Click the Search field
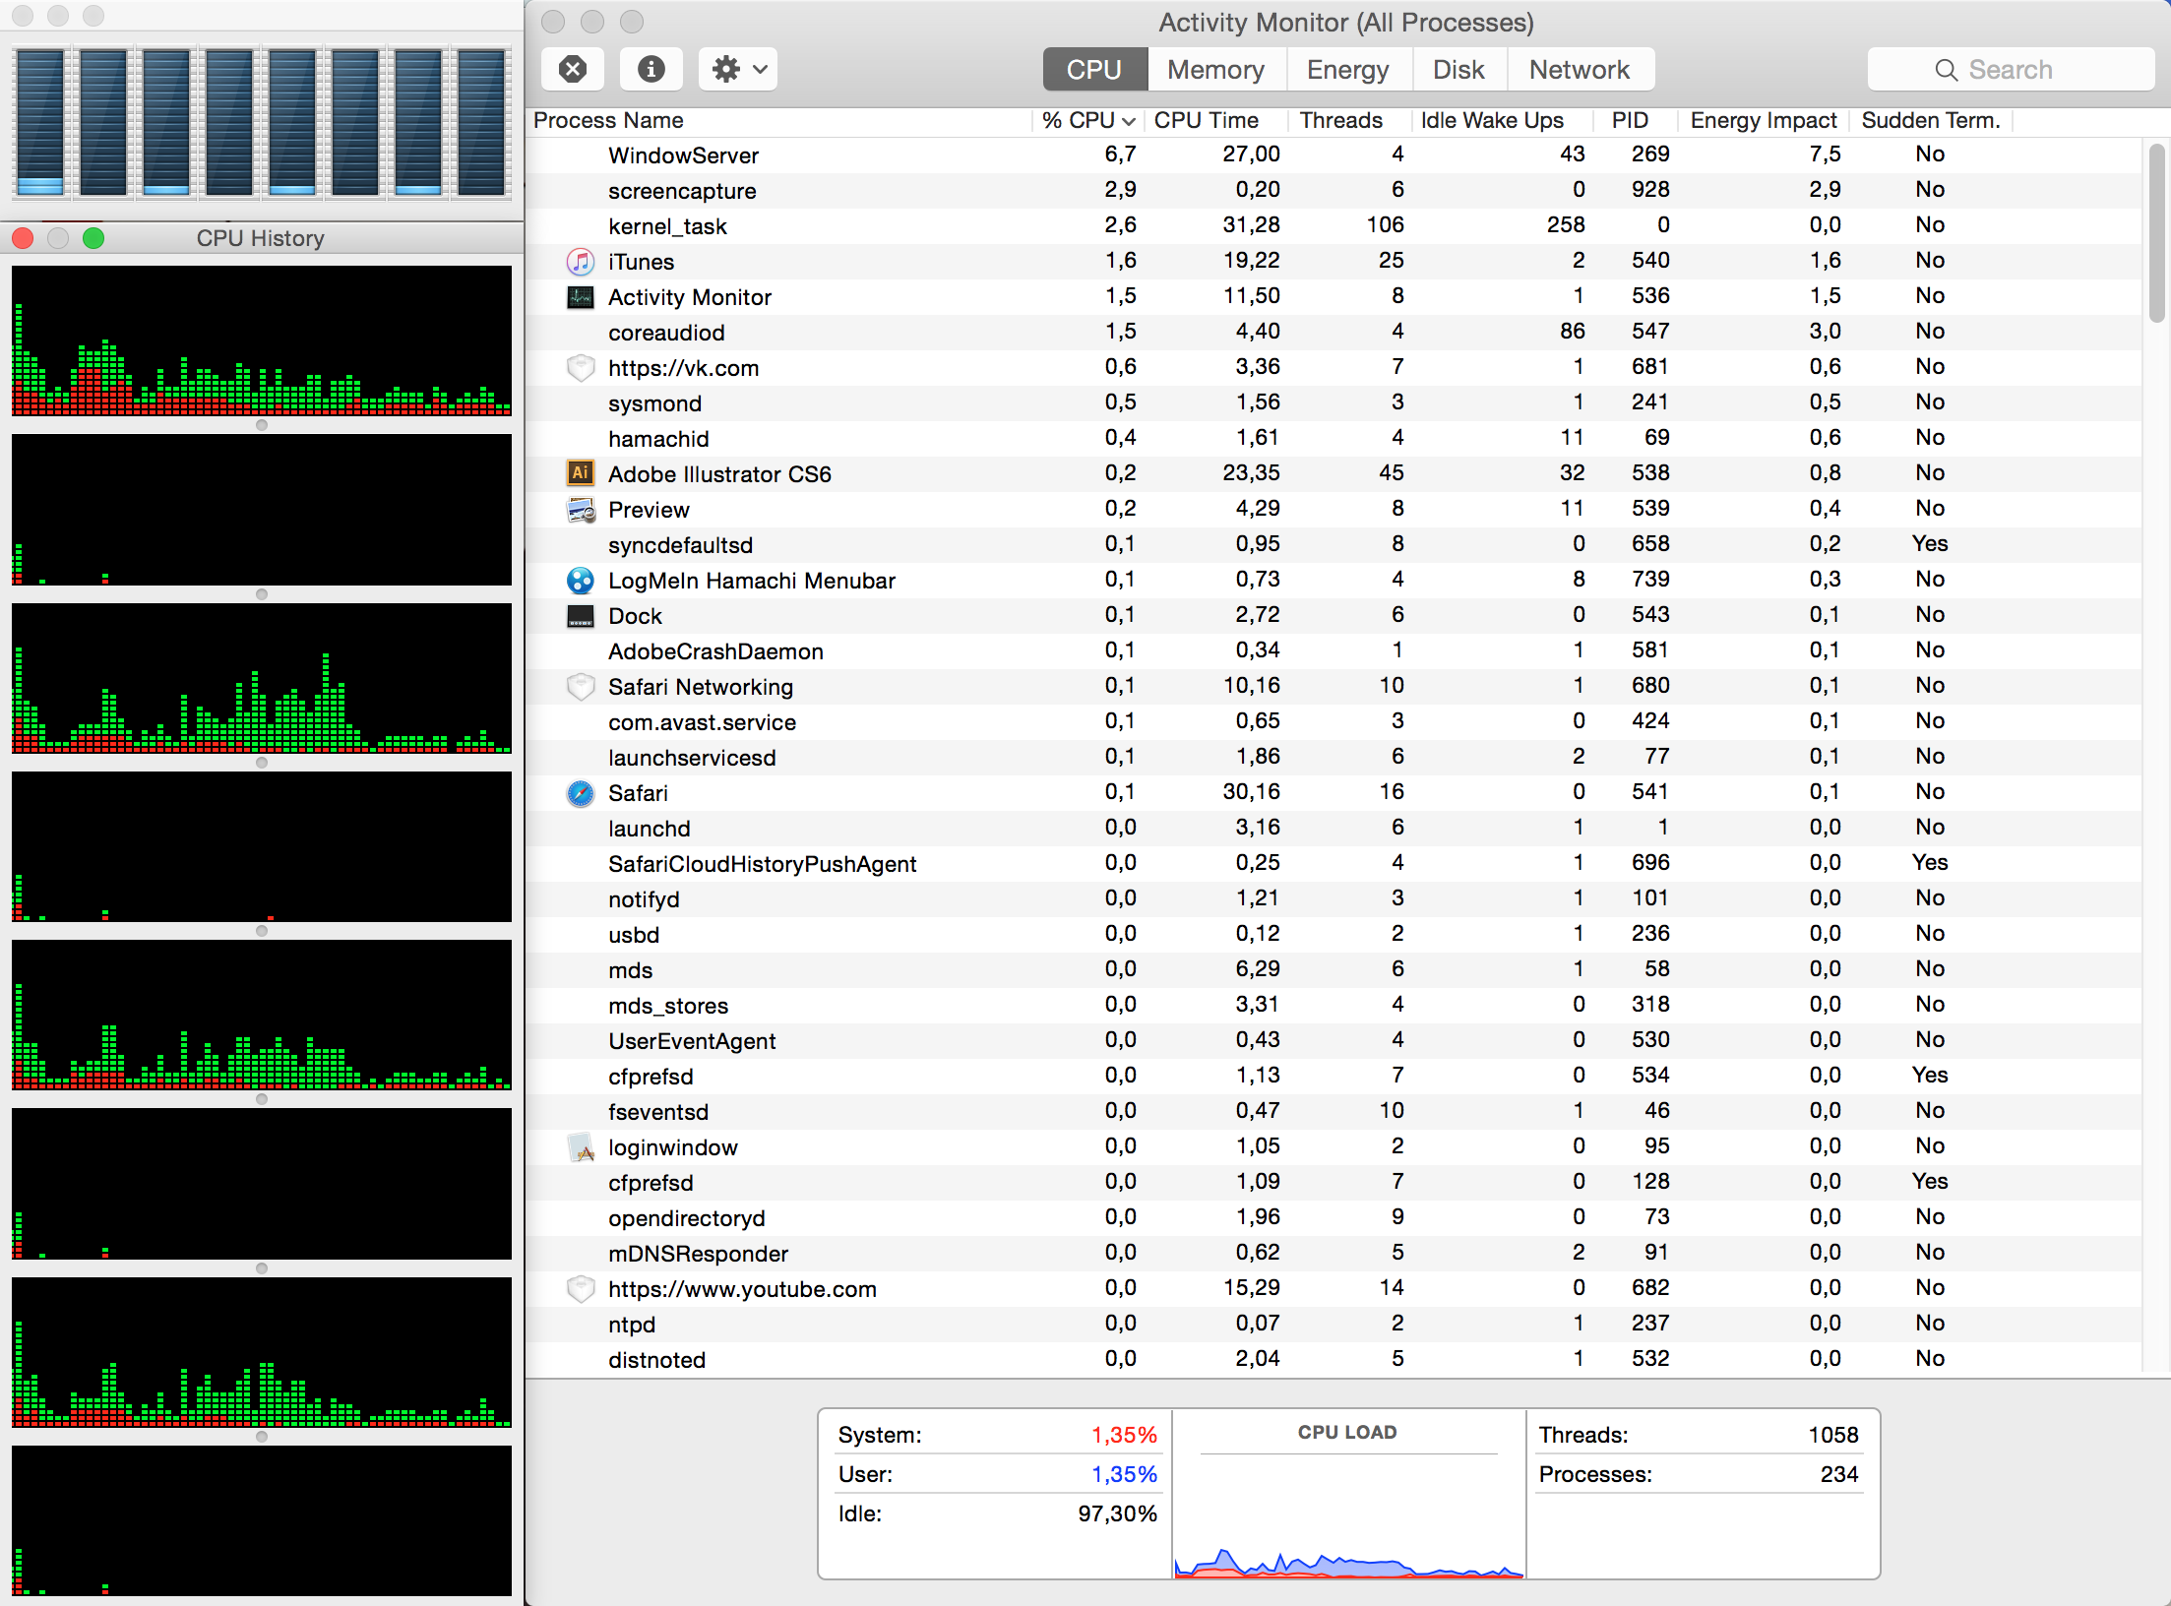Screen dimensions: 2171x1606 (x=2010, y=69)
